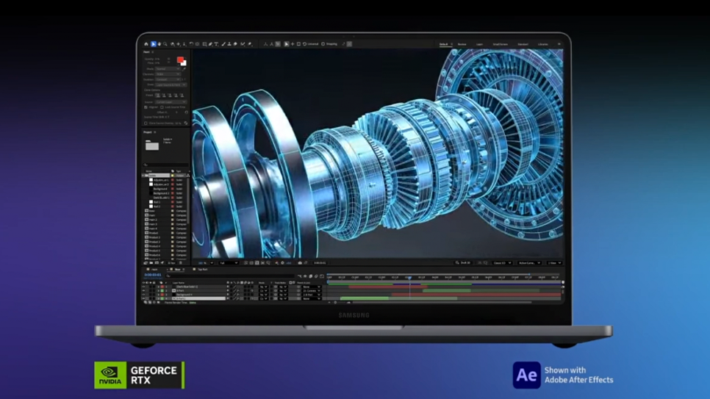The image size is (710, 399).
Task: Switch to the Small Screen workspace
Action: [x=501, y=44]
